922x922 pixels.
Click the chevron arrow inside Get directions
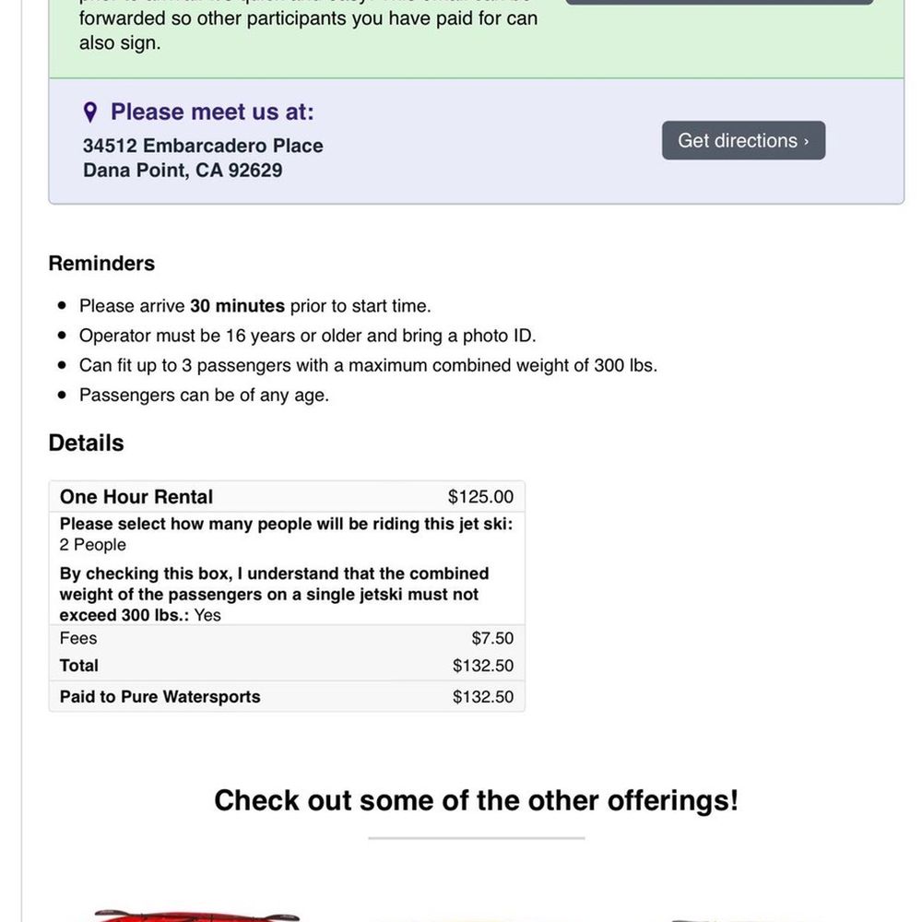806,142
